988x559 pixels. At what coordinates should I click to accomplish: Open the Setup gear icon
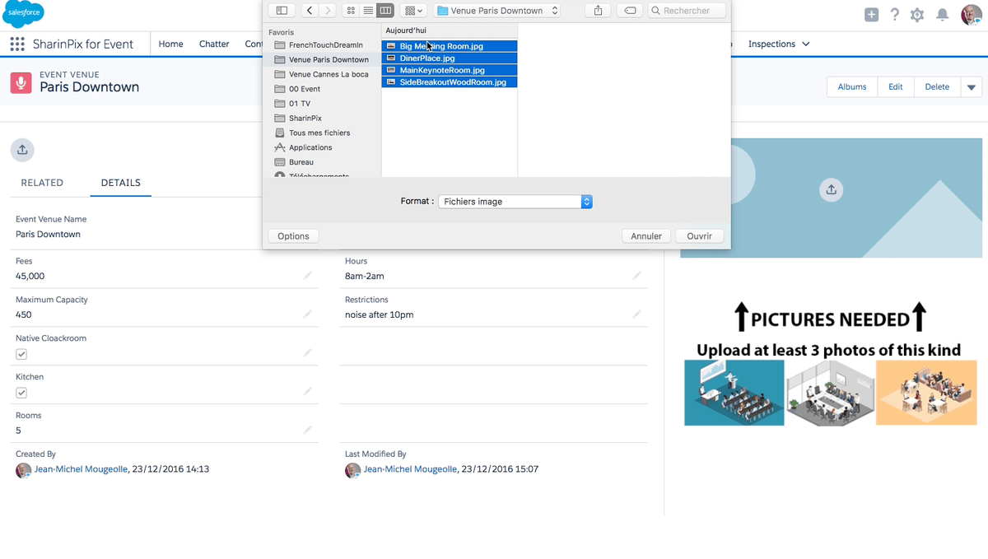tap(917, 15)
